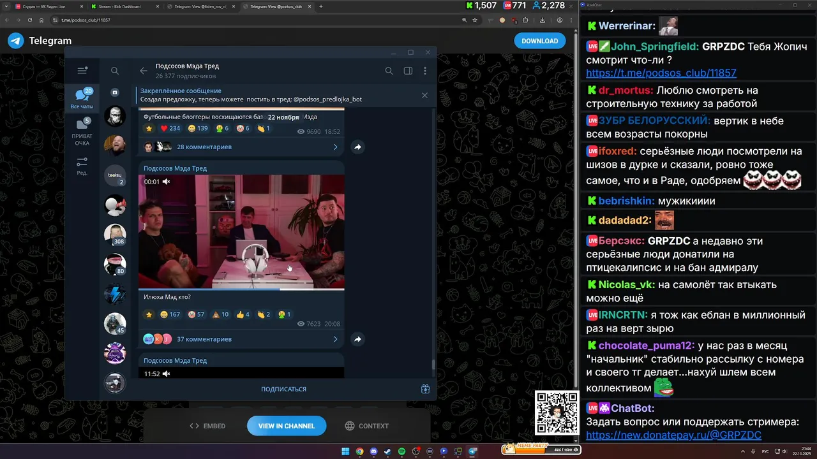Open the 'Все чаты' folder
This screenshot has height=459, width=817.
click(82, 99)
